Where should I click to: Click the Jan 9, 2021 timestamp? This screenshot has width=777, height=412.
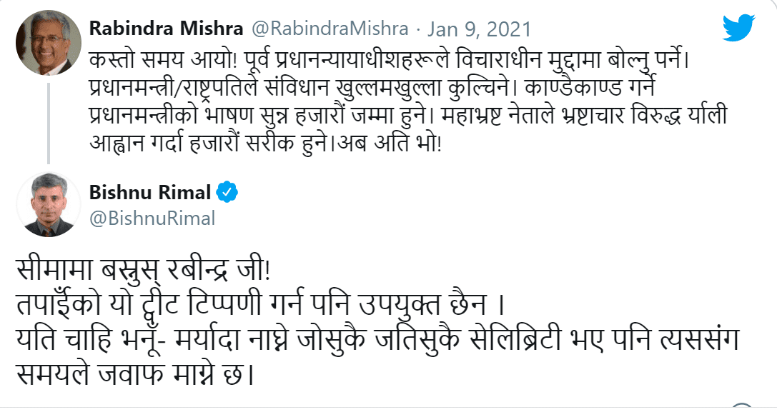point(479,29)
